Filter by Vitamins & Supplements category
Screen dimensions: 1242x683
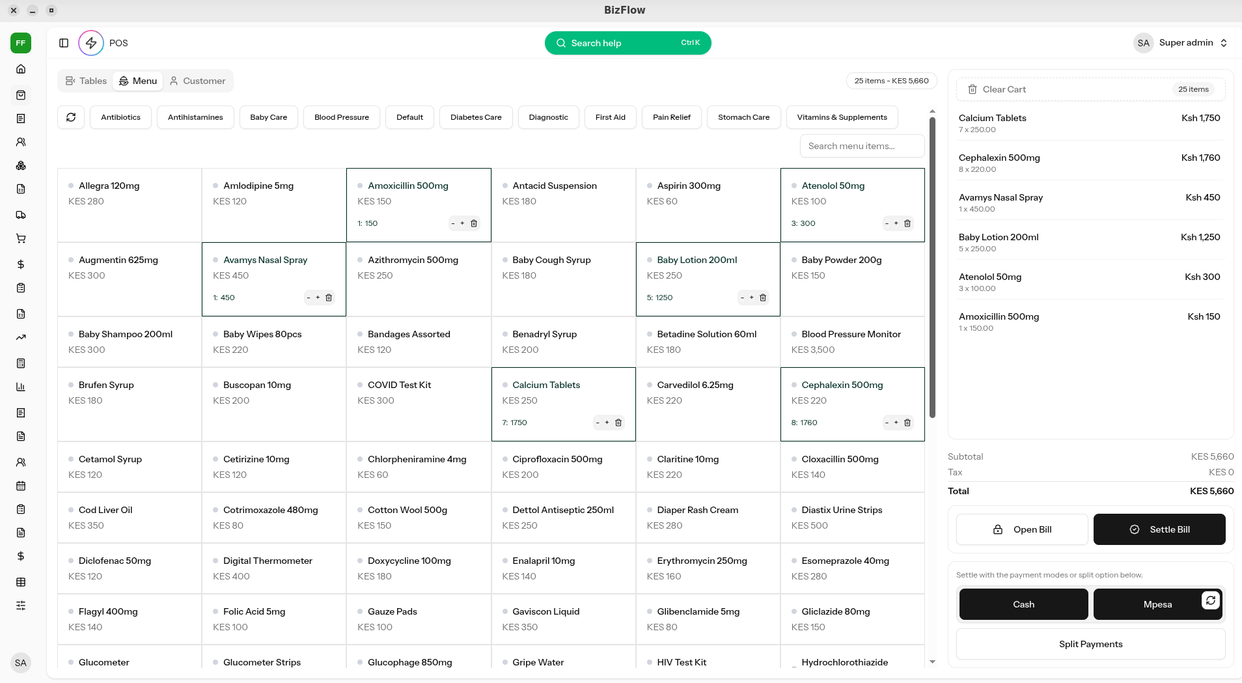coord(842,117)
